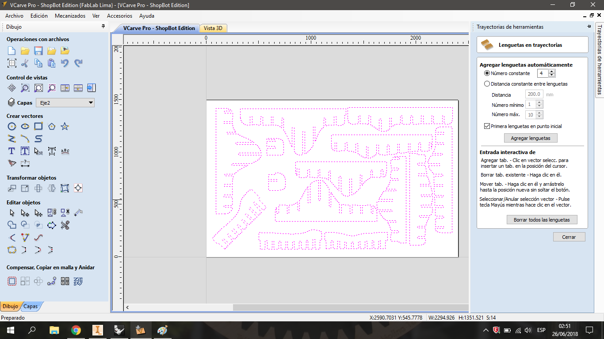The height and width of the screenshot is (339, 604).
Task: Open the measure tape tool
Action: click(78, 213)
